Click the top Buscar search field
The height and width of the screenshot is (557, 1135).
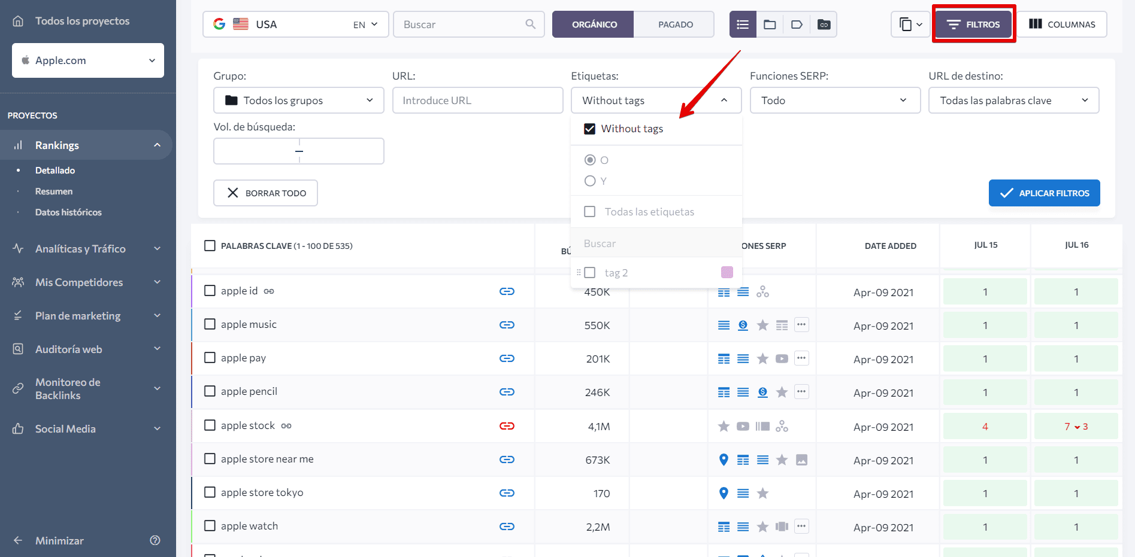click(468, 25)
